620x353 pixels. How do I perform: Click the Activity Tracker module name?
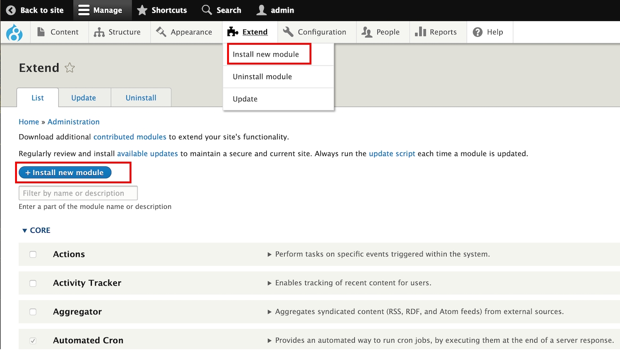point(87,283)
